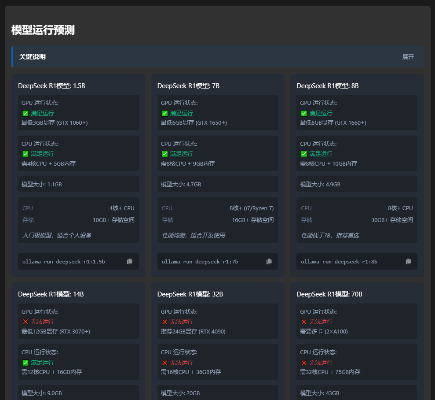Screen dimensions: 435x400
Task: Click '需要多卡 (2×A100)' text
Action: (324, 331)
